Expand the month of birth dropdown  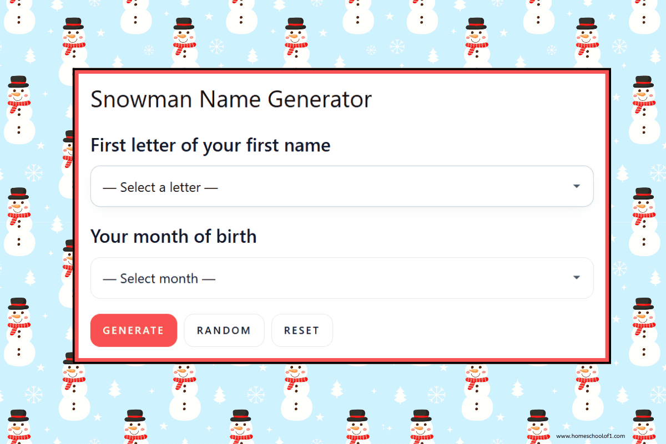342,278
